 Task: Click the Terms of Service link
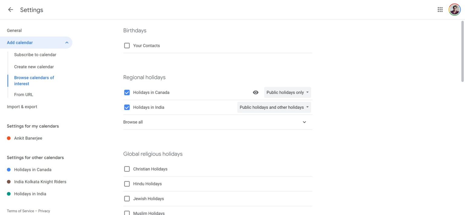(x=20, y=211)
